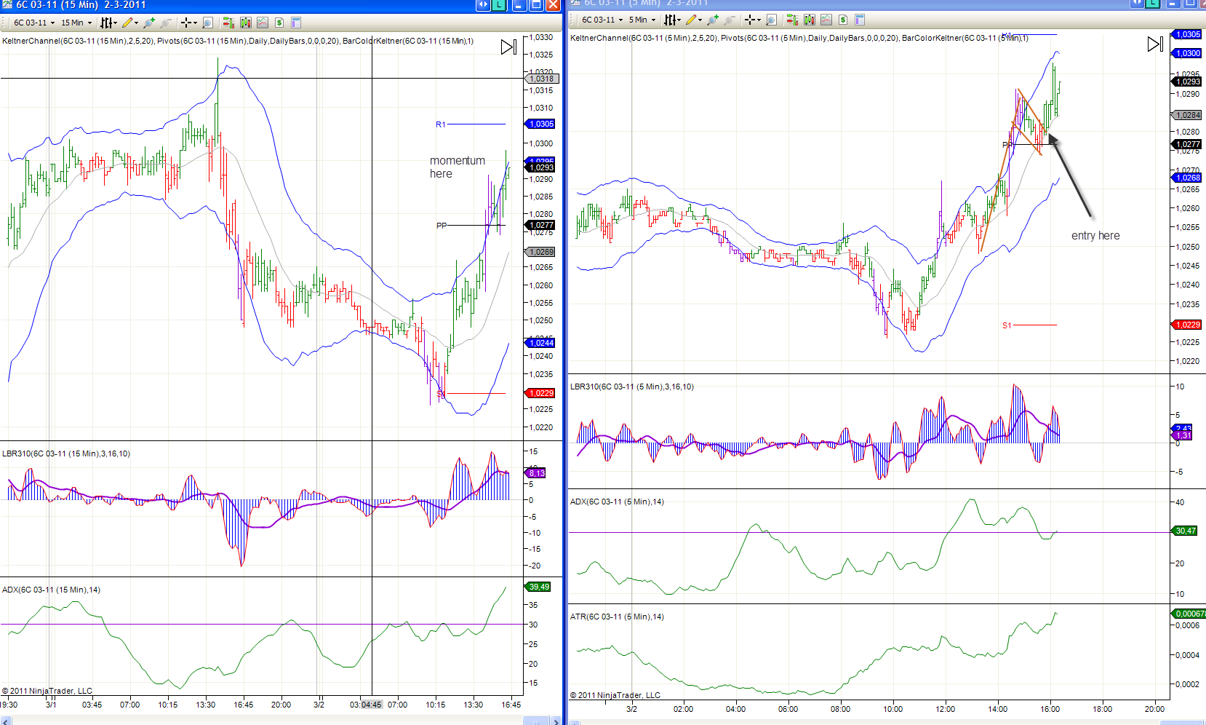Click right arrow of the 15 Min chart scrollbar
Screen dimensions: 1206x725
[x=557, y=721]
